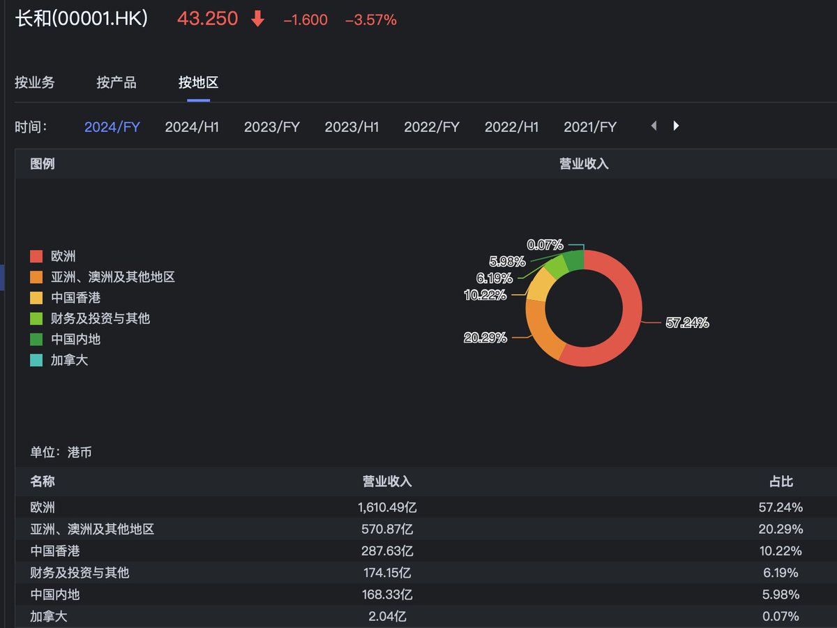This screenshot has width=837, height=628.
Task: Choose the 2021/FY period
Action: click(x=590, y=127)
